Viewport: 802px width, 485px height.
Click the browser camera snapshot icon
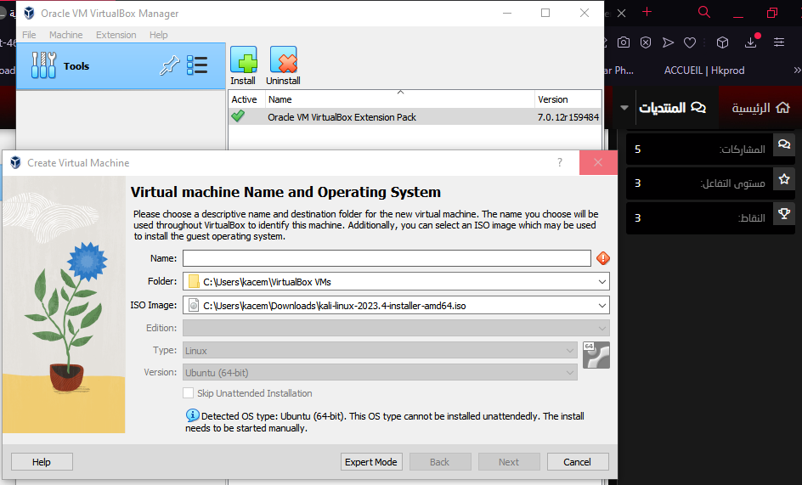(x=623, y=42)
